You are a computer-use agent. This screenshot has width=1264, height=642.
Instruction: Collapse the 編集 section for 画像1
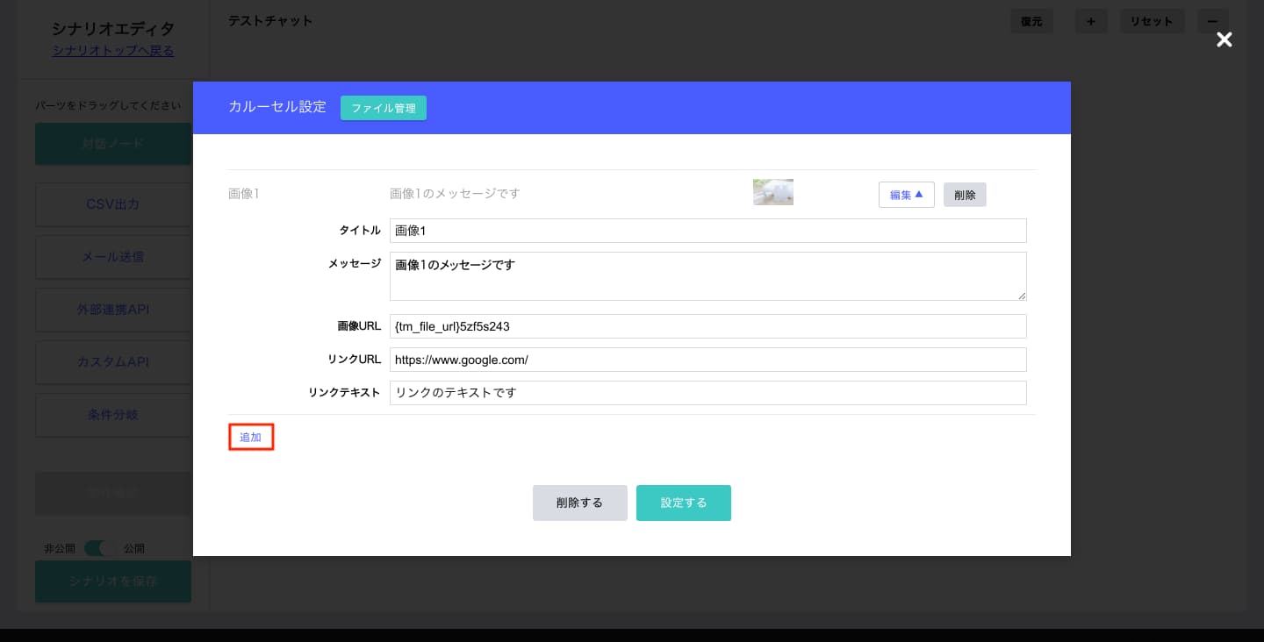[x=906, y=195]
